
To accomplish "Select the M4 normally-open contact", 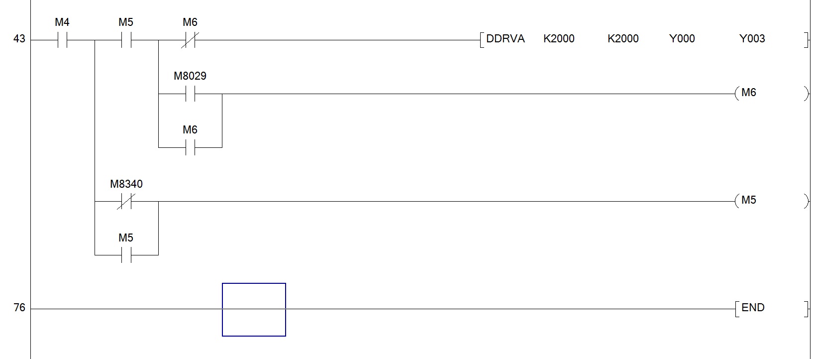I will pyautogui.click(x=62, y=40).
